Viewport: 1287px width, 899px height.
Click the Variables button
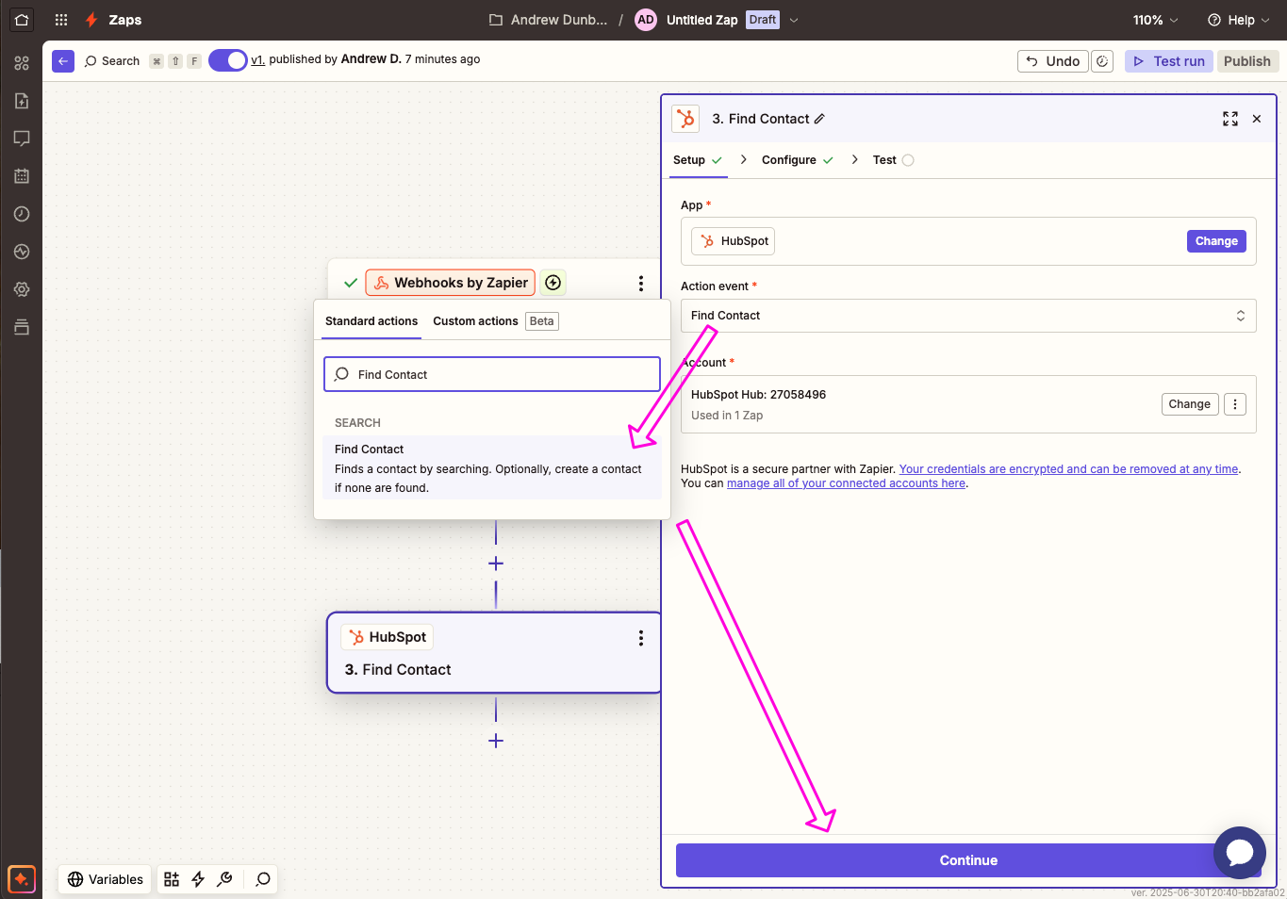click(106, 879)
